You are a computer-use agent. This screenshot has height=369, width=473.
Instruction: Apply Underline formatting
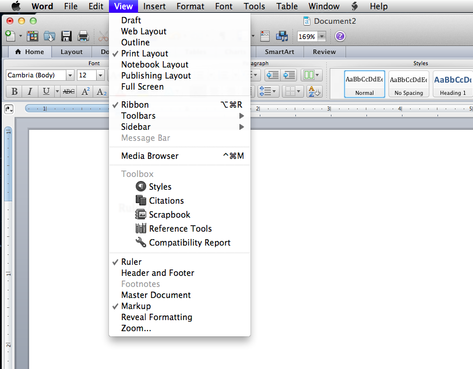[x=46, y=91]
